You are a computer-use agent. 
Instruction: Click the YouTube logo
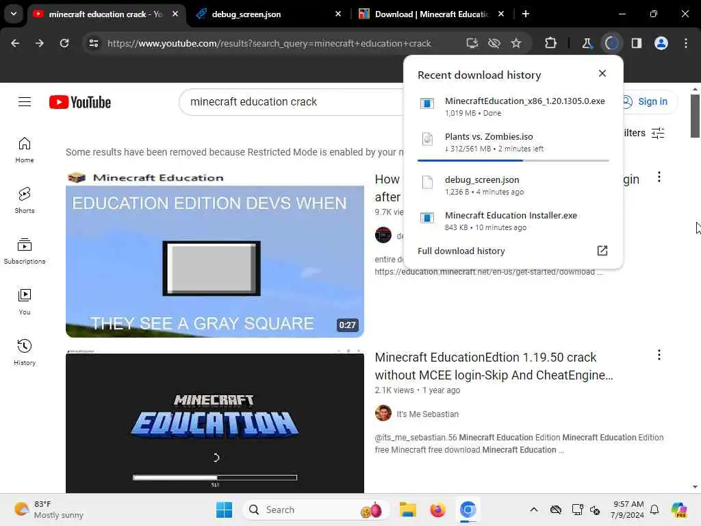point(80,102)
